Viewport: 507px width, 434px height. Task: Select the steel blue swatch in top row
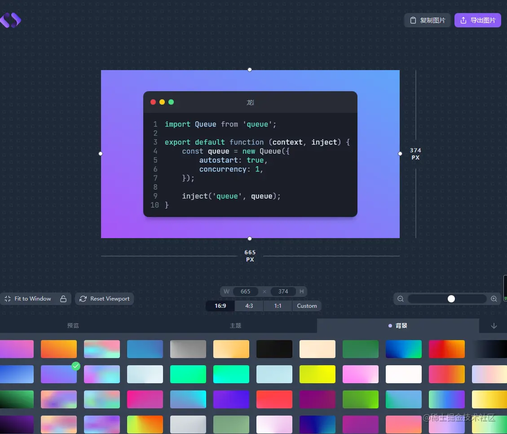coord(145,349)
